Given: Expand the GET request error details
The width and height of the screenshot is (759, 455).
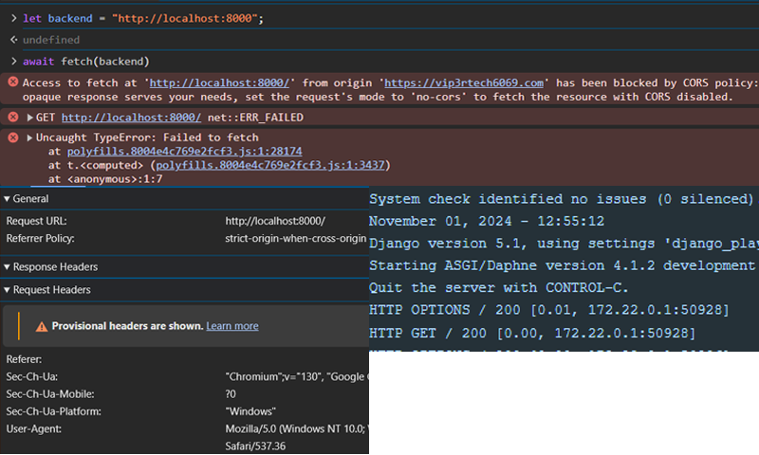Looking at the screenshot, I should tap(29, 117).
